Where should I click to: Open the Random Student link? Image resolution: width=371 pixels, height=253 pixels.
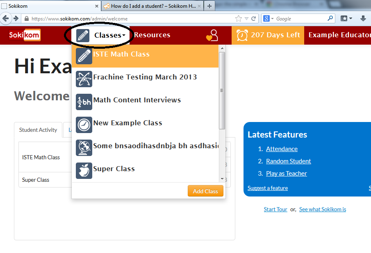click(289, 161)
